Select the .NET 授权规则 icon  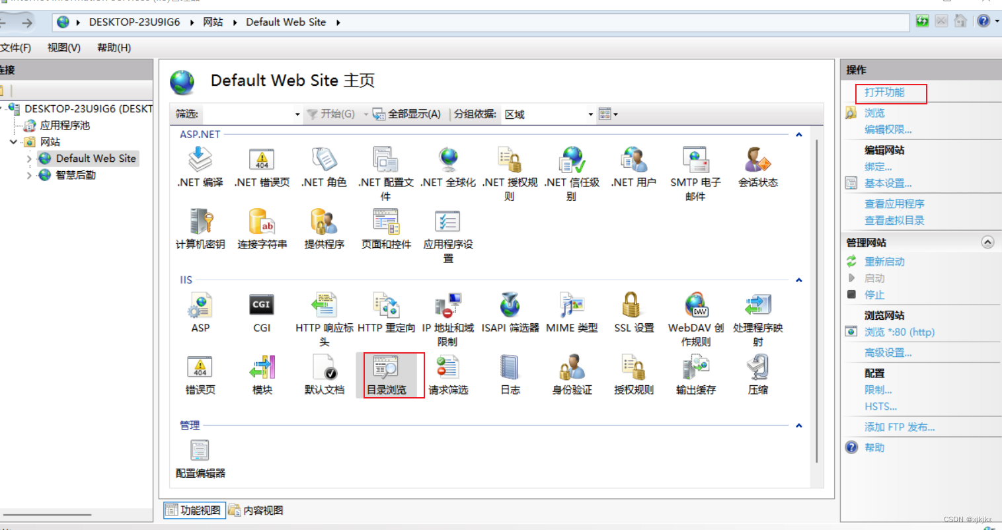[x=510, y=159]
